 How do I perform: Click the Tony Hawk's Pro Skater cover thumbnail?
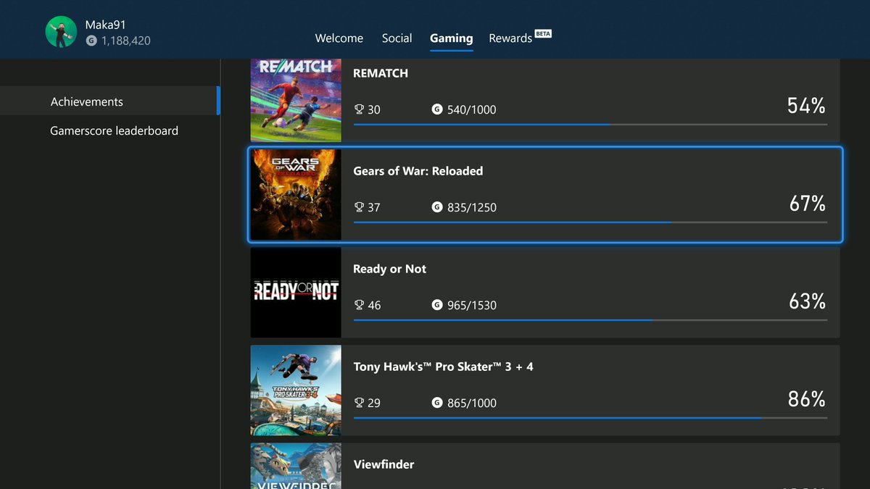tap(296, 390)
